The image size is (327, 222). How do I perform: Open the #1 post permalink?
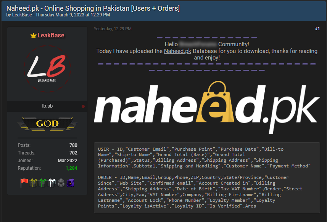[317, 29]
